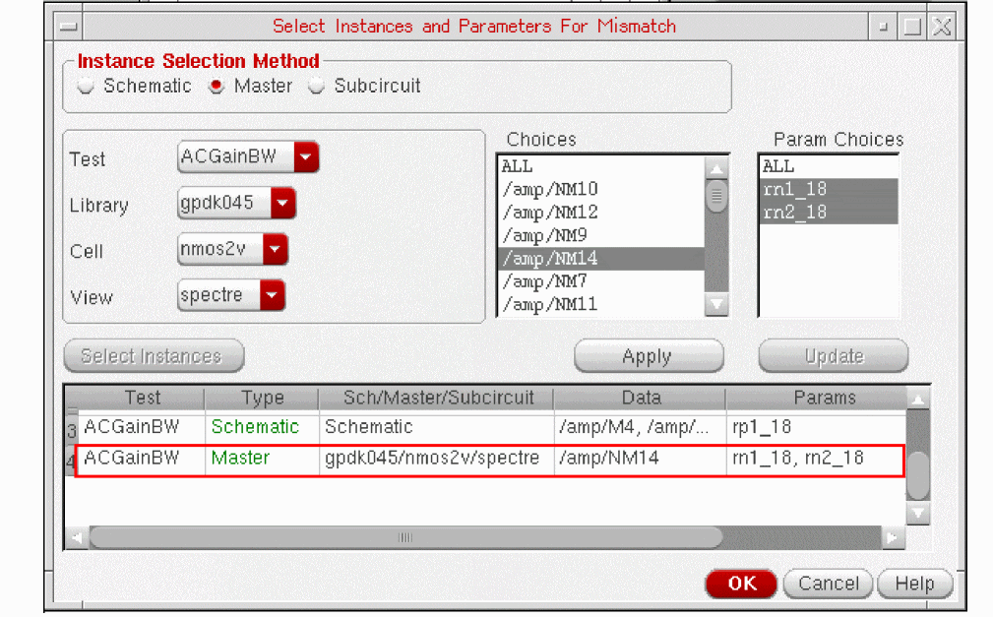Viewport: 993px width, 617px height.
Task: Select ALL in the Choices list
Action: [x=601, y=166]
